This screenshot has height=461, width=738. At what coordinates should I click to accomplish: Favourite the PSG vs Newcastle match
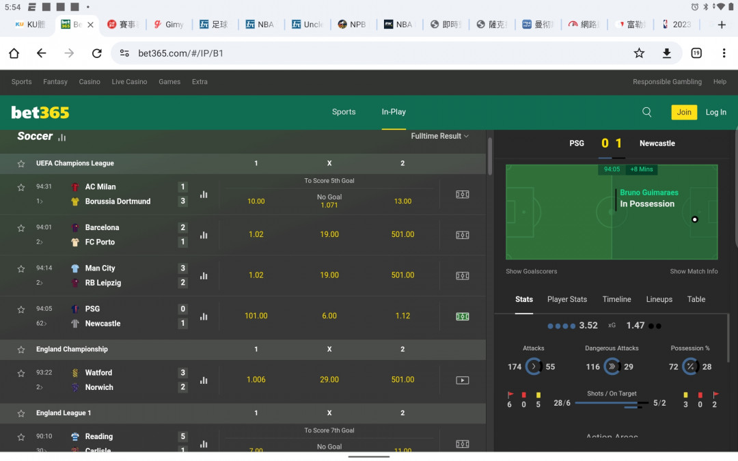[21, 309]
